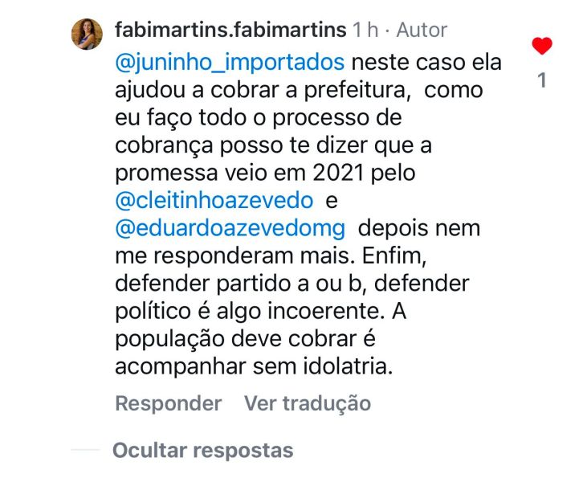Image resolution: width=579 pixels, height=482 pixels.
Task: Click the Autor badge label
Action: [422, 30]
